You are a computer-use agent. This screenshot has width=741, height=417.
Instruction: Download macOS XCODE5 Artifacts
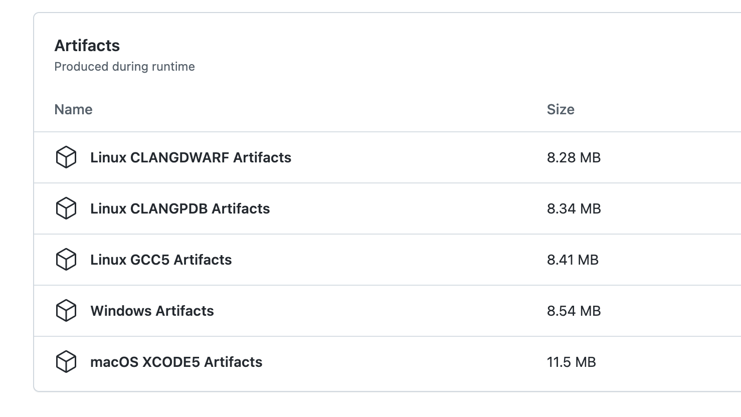tap(176, 362)
